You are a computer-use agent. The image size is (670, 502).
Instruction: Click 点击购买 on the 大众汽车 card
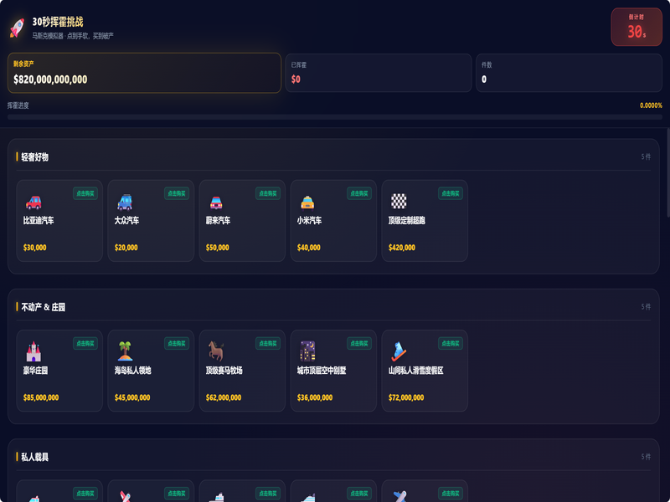[177, 193]
